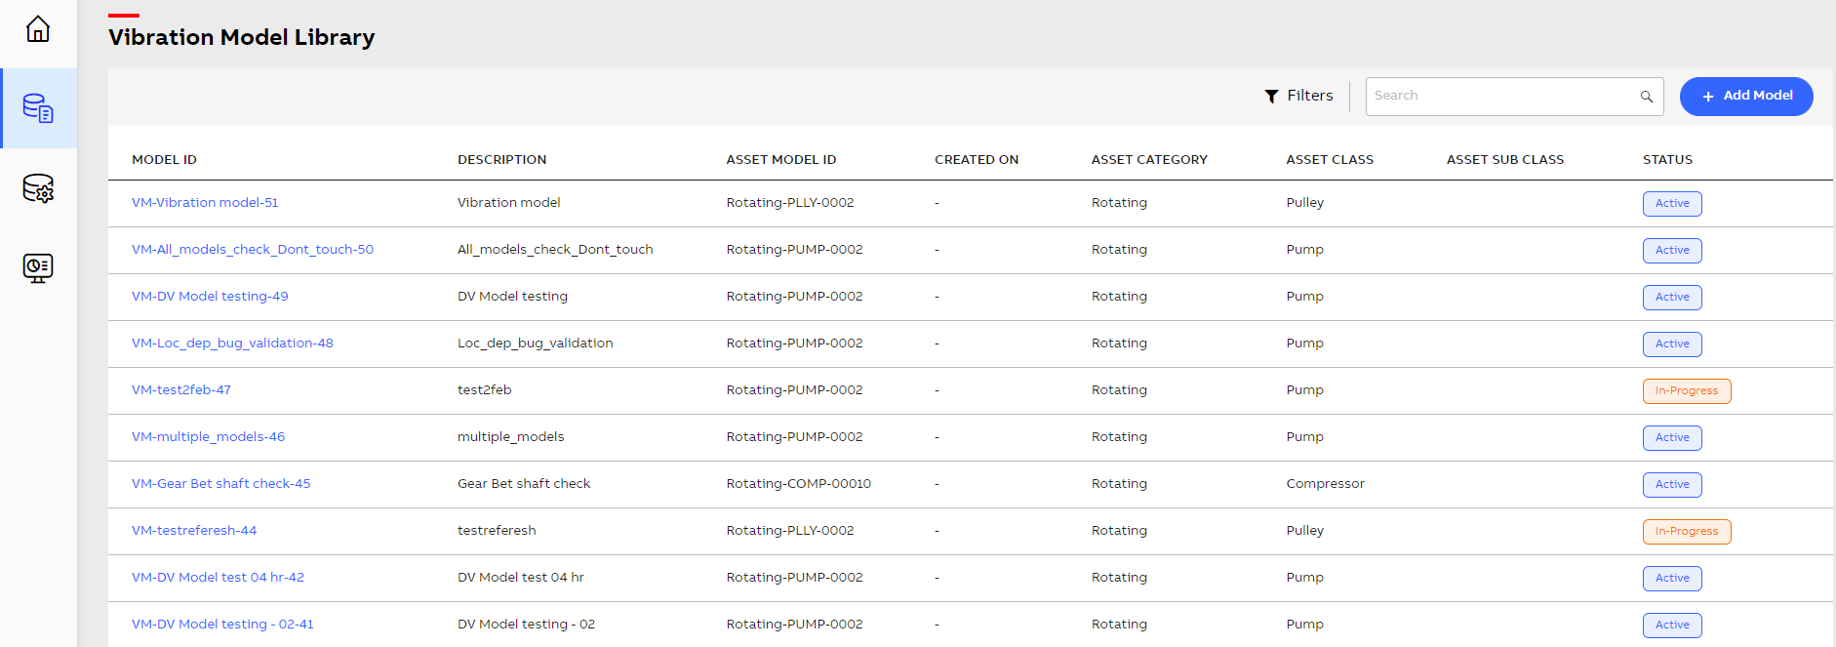
Task: Click Active badge for VM-DV Model testing-49
Action: [1672, 298]
